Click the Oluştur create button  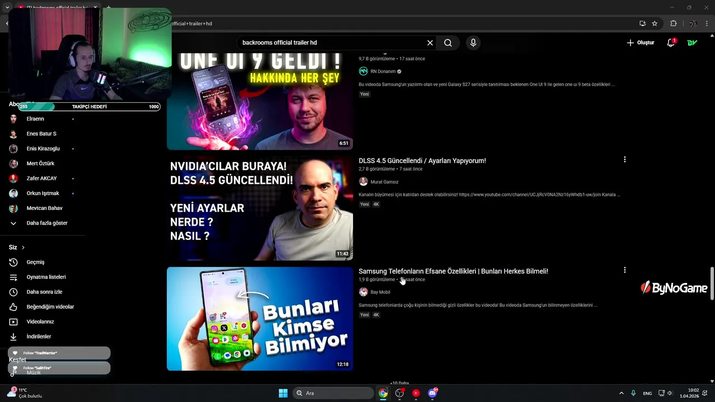(x=640, y=43)
